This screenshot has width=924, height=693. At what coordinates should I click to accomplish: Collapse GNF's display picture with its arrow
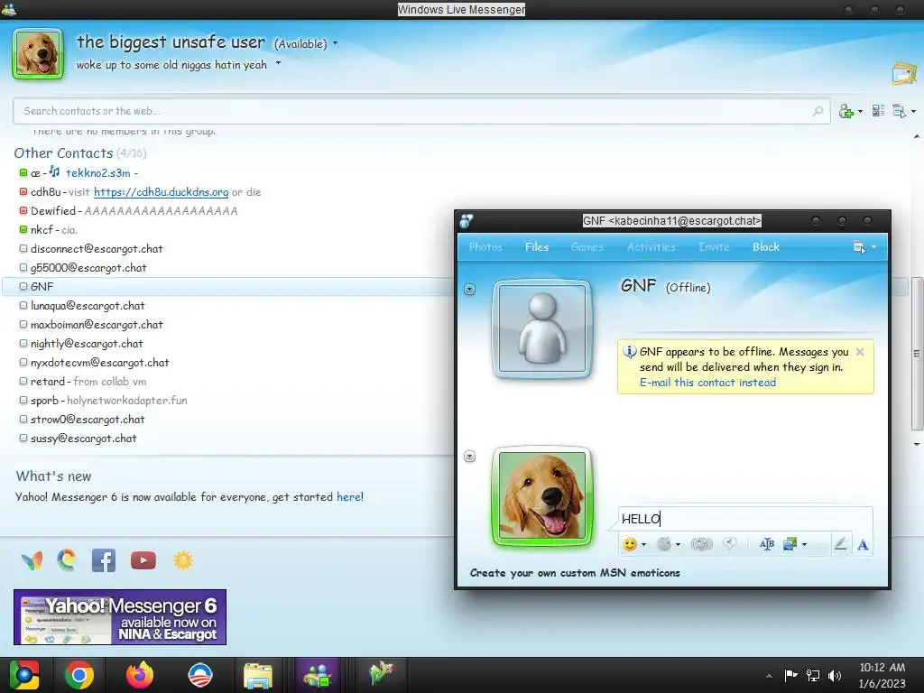tap(469, 290)
